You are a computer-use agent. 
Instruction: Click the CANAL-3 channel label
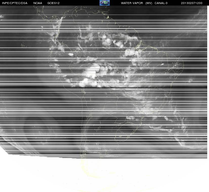point(161,3)
